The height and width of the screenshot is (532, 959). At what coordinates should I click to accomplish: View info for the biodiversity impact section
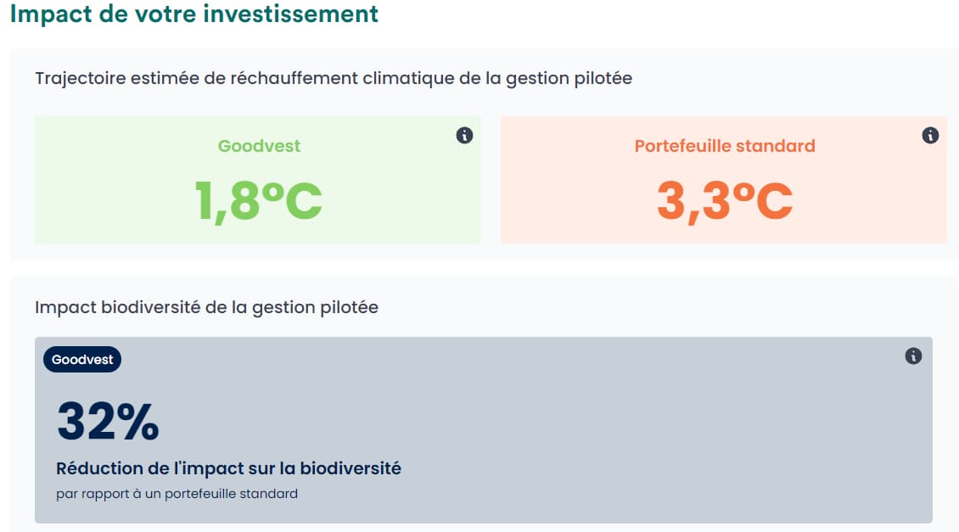[913, 357]
